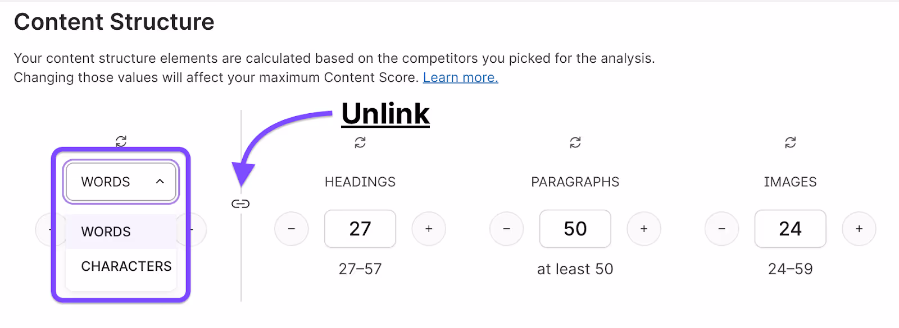Viewport: 899px width, 328px height.
Task: Click the images value field showing 24
Action: (x=790, y=229)
